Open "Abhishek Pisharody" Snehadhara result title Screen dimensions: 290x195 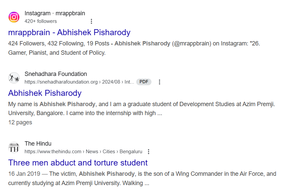click(45, 93)
